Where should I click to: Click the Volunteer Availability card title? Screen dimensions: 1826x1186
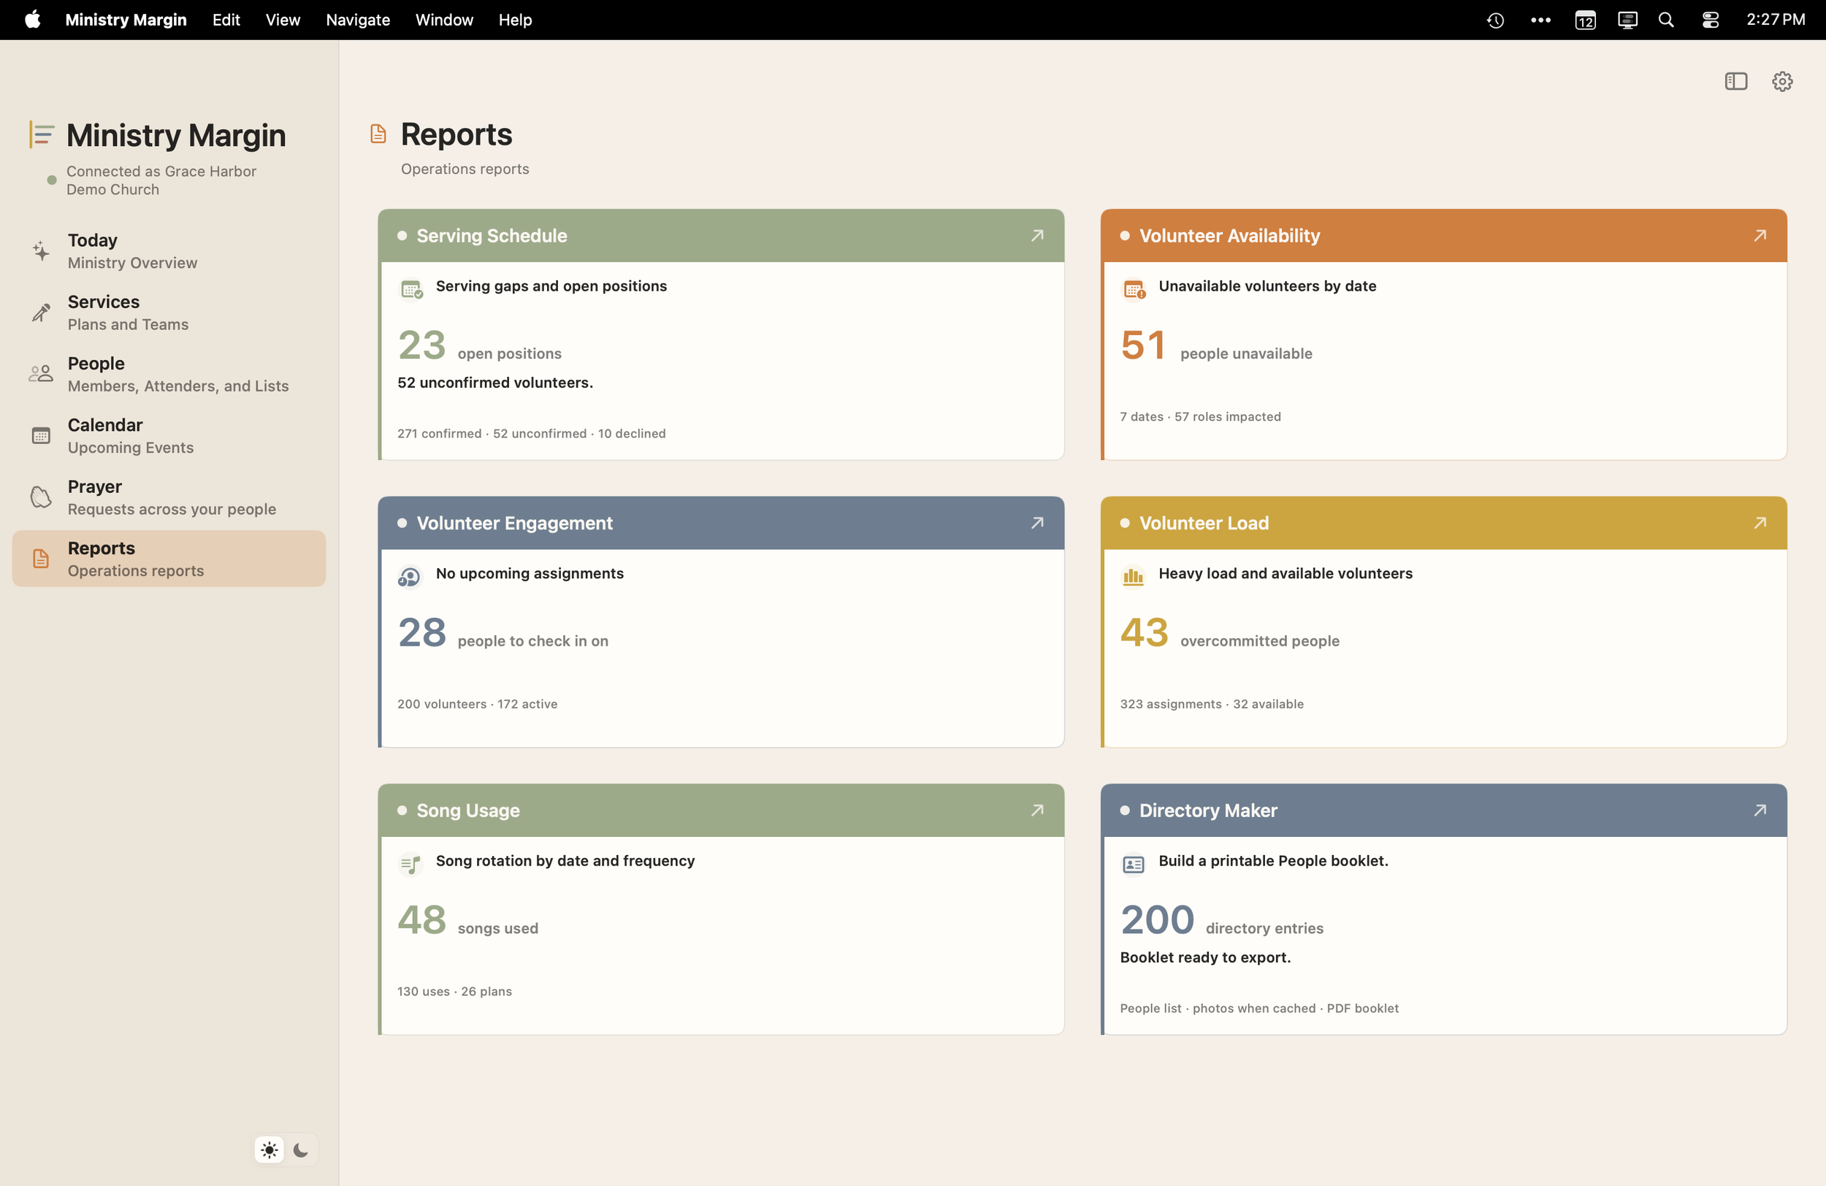1230,235
